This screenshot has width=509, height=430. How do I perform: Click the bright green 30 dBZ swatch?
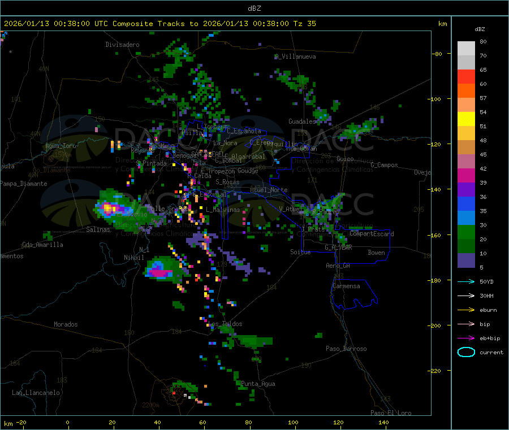pyautogui.click(x=466, y=232)
